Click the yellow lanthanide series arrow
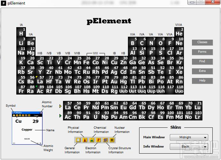This screenshot has width=221, height=160. coord(60,106)
